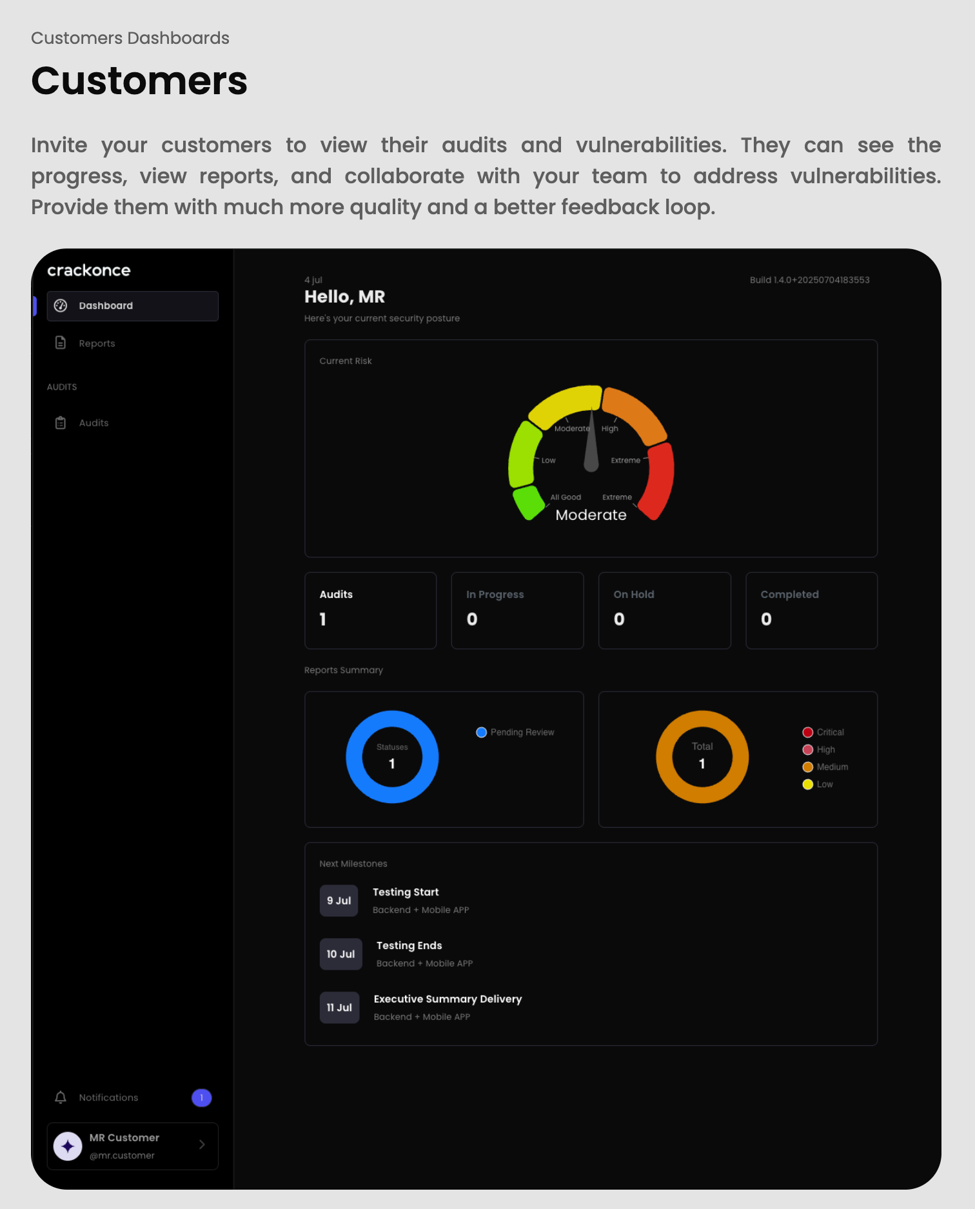Click the Pending Review status dot
Viewport: 975px width, 1209px height.
tap(481, 732)
